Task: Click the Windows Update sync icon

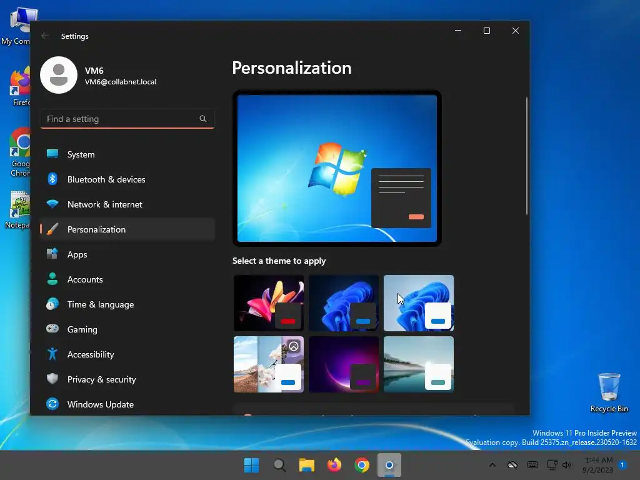Action: 52,404
